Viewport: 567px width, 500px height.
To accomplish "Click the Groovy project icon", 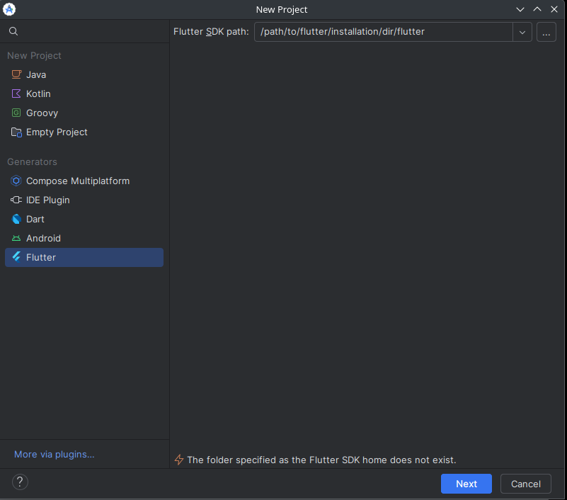I will click(16, 113).
